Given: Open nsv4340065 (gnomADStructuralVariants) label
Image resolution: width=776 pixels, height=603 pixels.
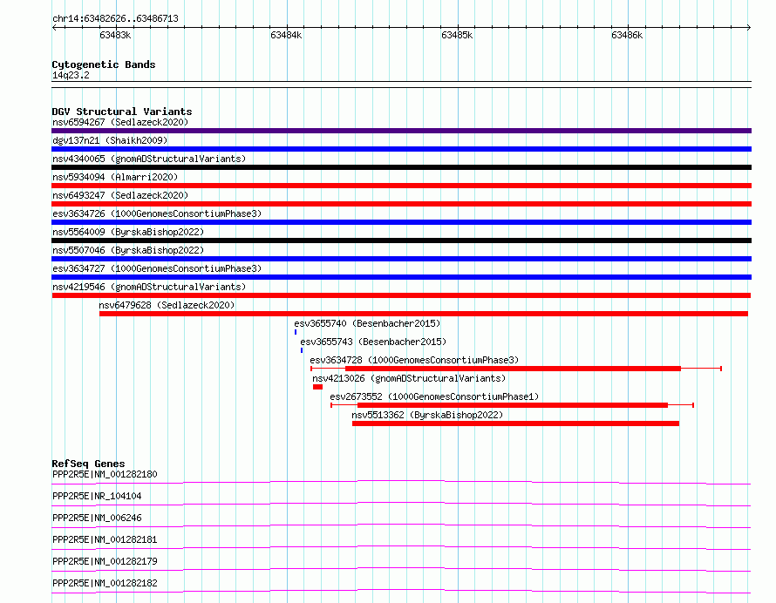Looking at the screenshot, I should 149,159.
